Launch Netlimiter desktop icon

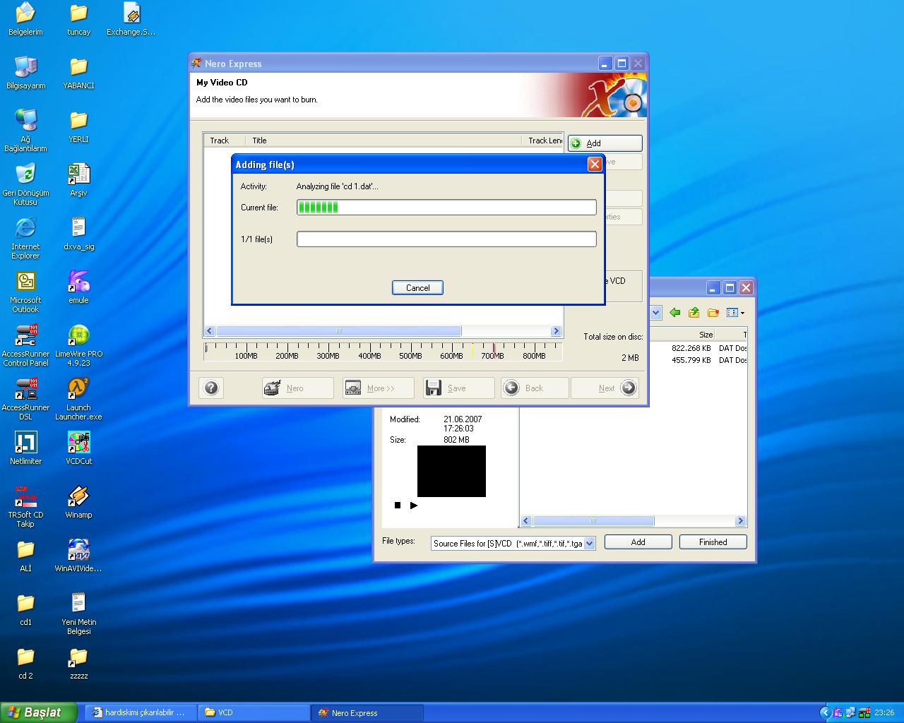[x=25, y=448]
